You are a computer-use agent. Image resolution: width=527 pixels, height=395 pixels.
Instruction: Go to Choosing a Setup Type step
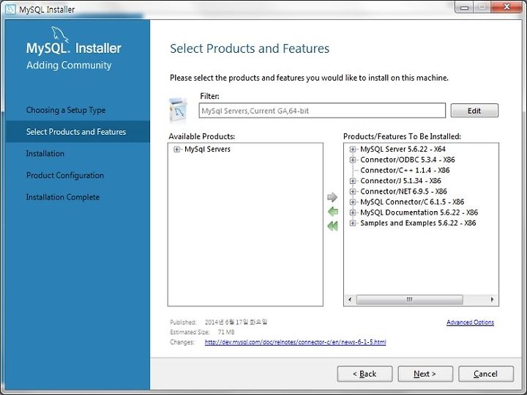tap(66, 110)
